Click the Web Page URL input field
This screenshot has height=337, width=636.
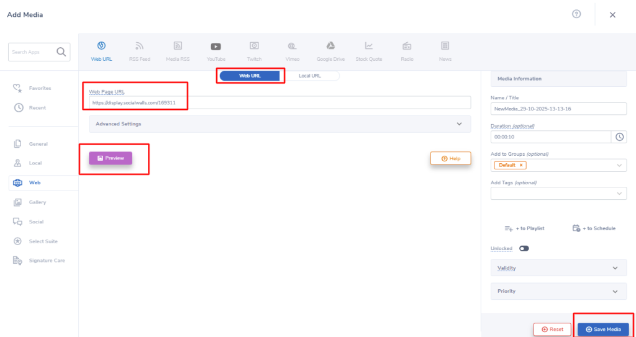279,103
